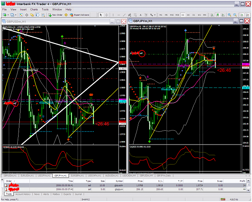The image size is (252, 202).
Task: Open the Charts menu
Action: pyautogui.click(x=34, y=10)
